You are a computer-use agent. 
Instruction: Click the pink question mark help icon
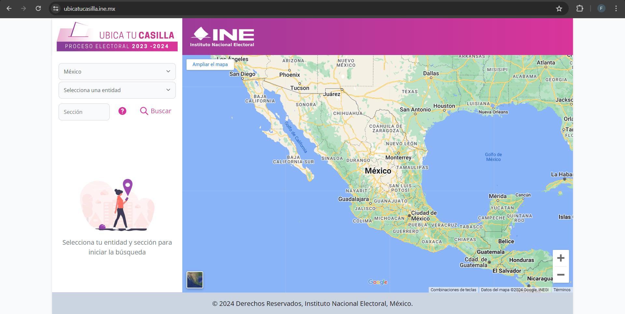pos(122,111)
